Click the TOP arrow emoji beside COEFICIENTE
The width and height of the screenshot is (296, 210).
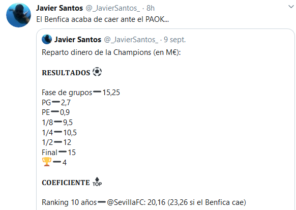(97, 182)
